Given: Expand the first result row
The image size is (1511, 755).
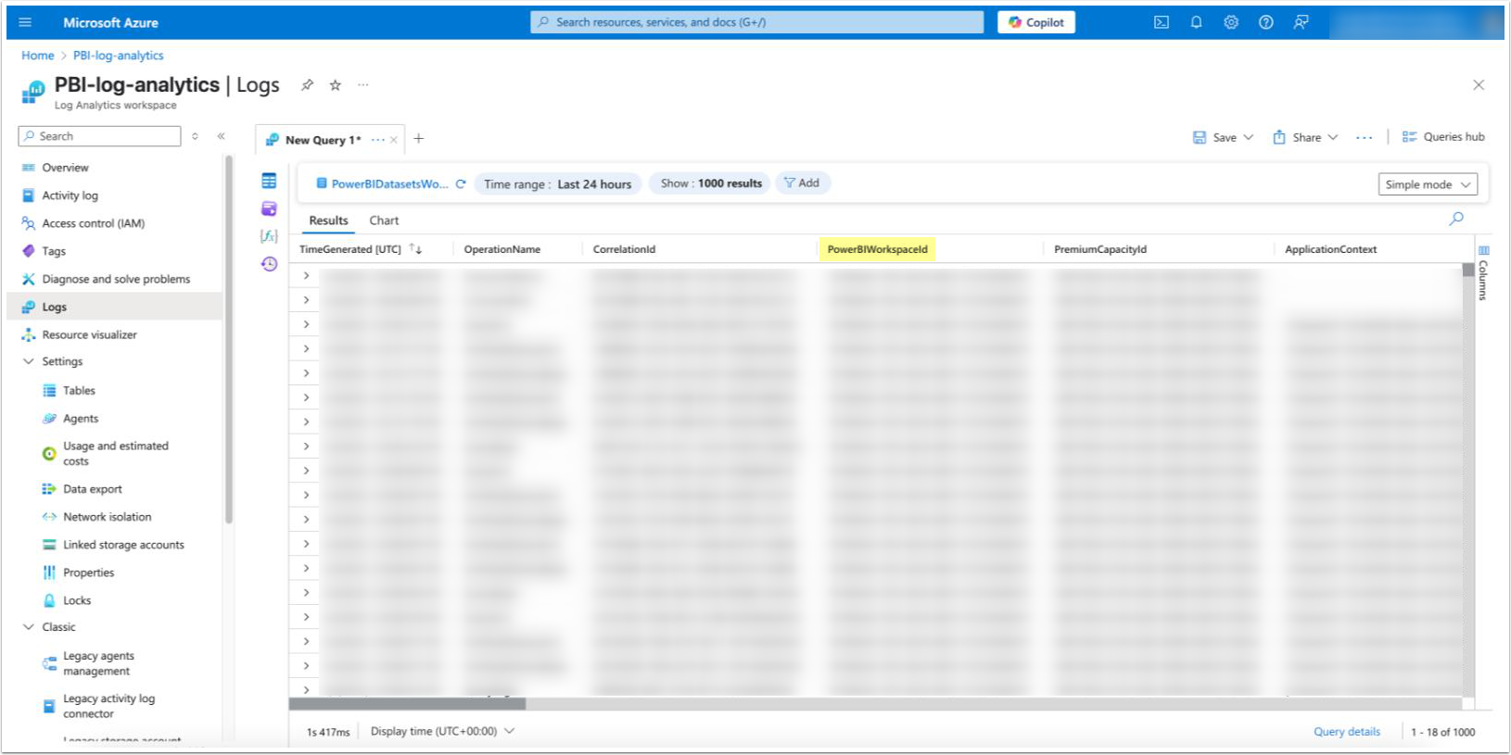Looking at the screenshot, I should click(x=306, y=275).
